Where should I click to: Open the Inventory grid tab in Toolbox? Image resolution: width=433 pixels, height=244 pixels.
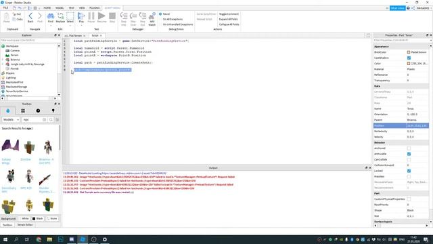23,110
